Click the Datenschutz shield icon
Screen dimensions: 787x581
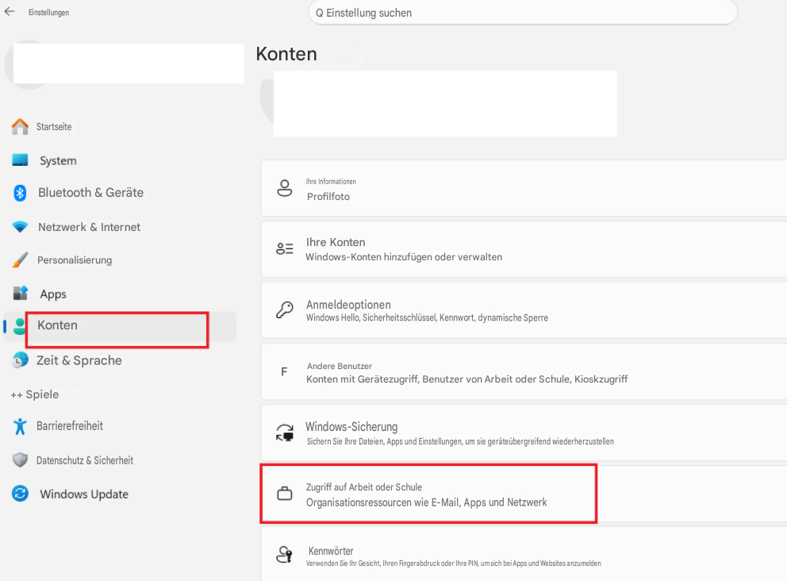pyautogui.click(x=20, y=460)
